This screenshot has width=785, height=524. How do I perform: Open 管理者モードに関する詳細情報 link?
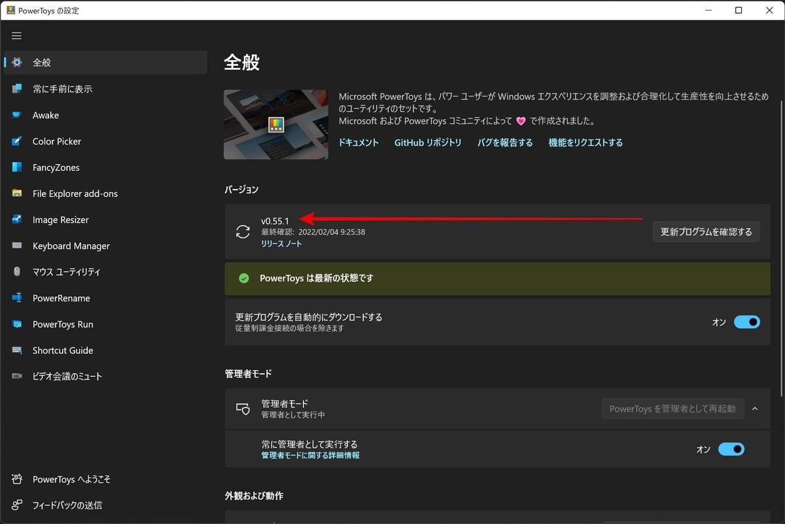[311, 455]
